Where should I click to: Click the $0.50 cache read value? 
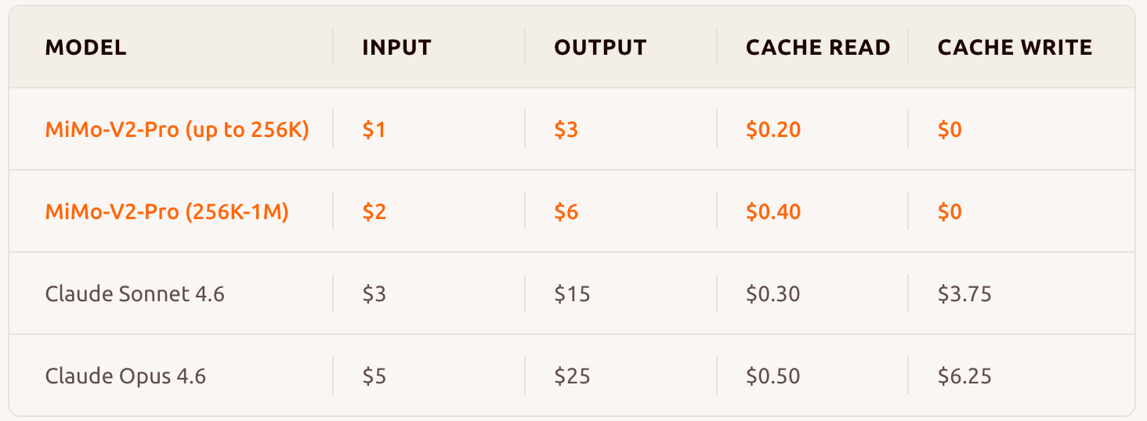click(x=773, y=376)
